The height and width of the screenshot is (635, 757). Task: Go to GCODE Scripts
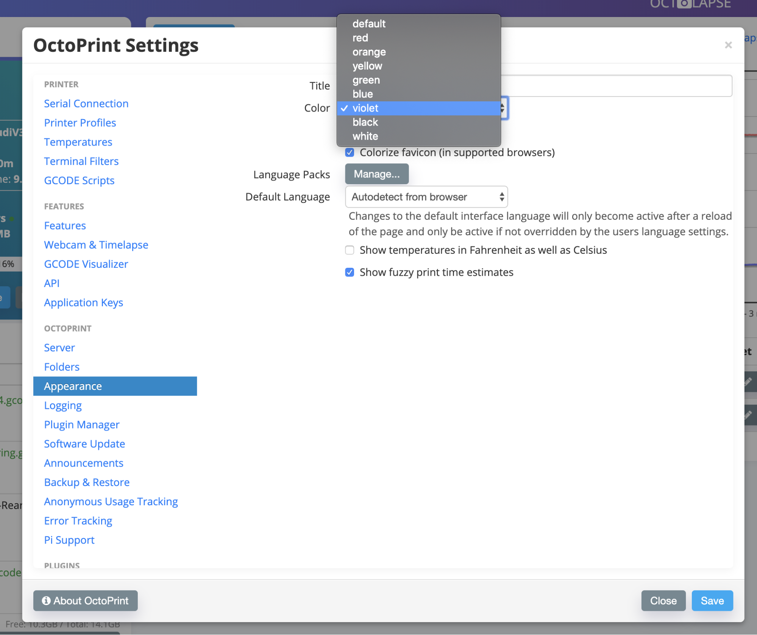tap(79, 181)
